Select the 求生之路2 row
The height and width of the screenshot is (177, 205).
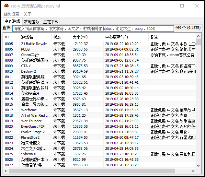coord(99,148)
